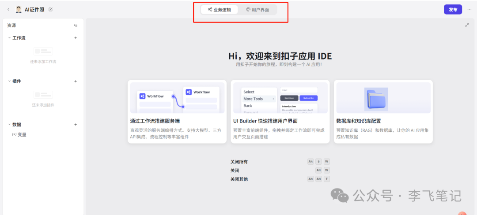This screenshot has width=477, height=215.
Task: Click the 发布 publish button
Action: tap(453, 9)
